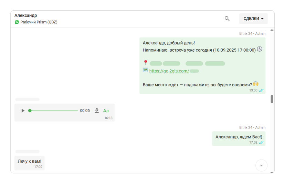Image resolution: width=285 pixels, height=184 pixels.
Task: Click the red location pin icon in the message
Action: click(145, 63)
